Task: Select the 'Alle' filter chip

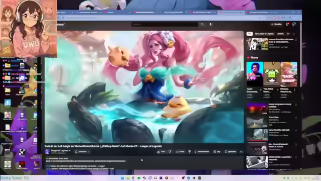Action: pos(249,34)
